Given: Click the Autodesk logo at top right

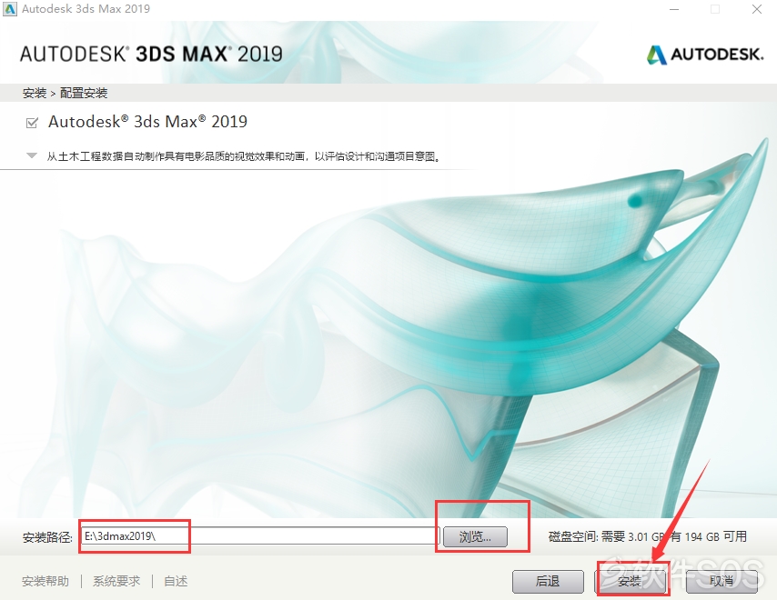Looking at the screenshot, I should tap(704, 55).
